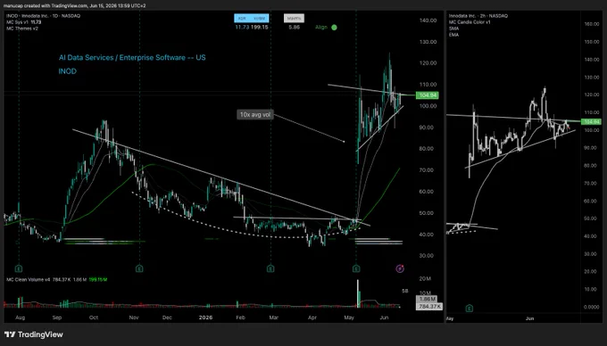607x346 pixels.
Task: Click the 199.15 value under the blue header
Action: pos(260,27)
